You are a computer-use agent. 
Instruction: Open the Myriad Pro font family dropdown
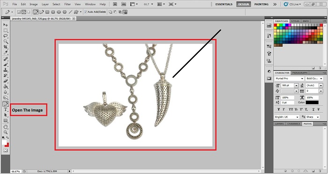click(x=302, y=79)
